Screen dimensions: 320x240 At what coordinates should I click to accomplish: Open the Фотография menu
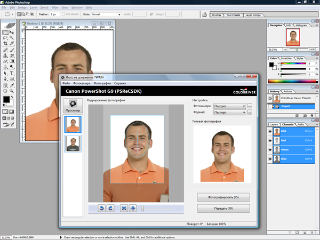click(x=102, y=83)
